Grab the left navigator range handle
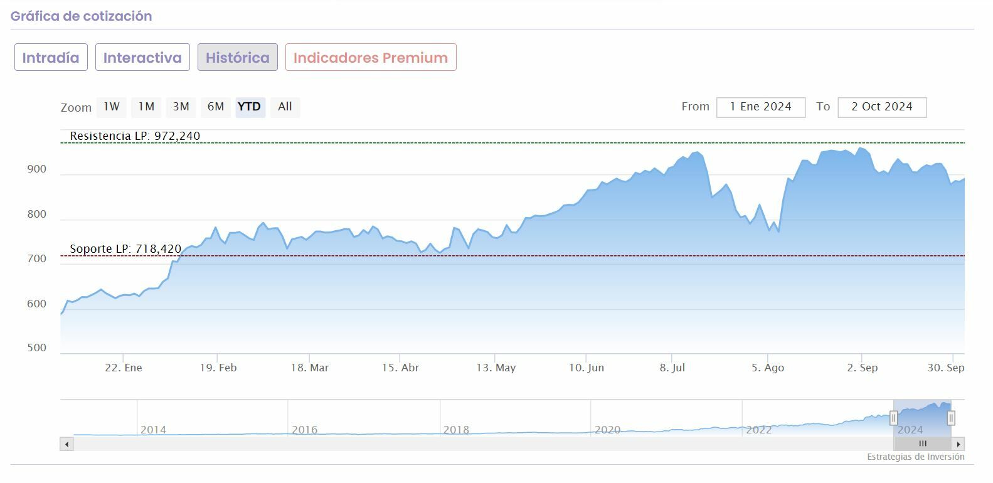 click(x=893, y=418)
